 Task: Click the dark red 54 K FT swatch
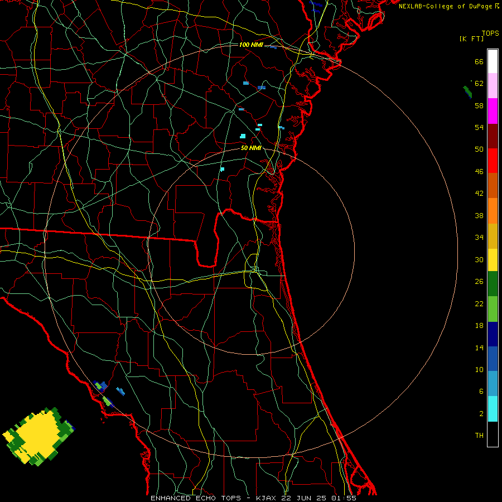tap(493, 136)
